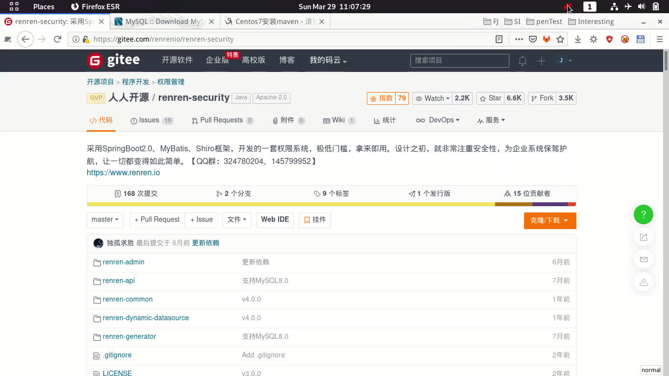The image size is (669, 376).
Task: Open page actions three-dot menu
Action: 519,39
